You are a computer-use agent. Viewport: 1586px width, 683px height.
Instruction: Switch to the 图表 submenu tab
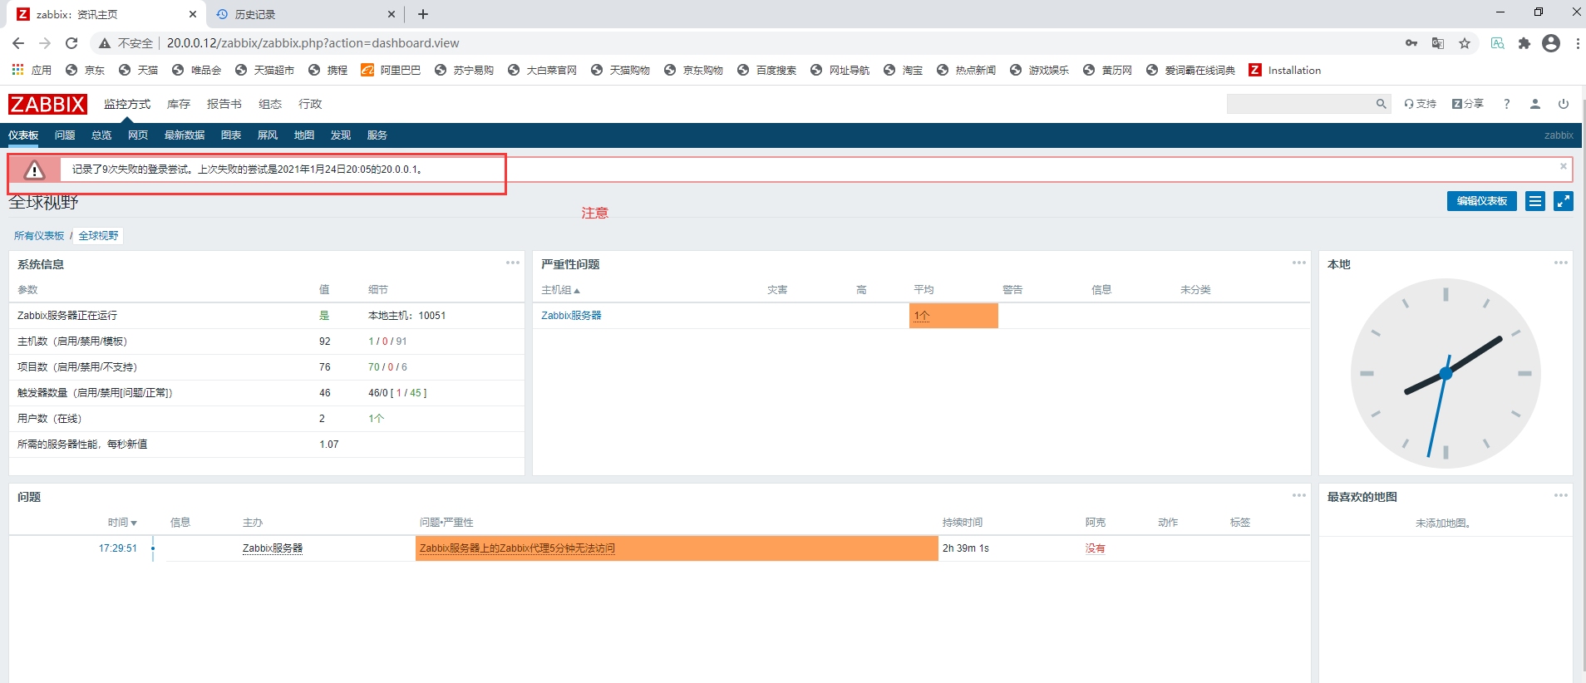(231, 135)
